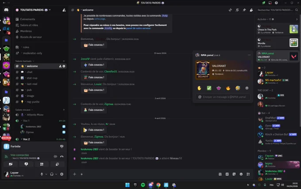Open GIF picker in message bar
Screen dimensions: 301x189
227,174
